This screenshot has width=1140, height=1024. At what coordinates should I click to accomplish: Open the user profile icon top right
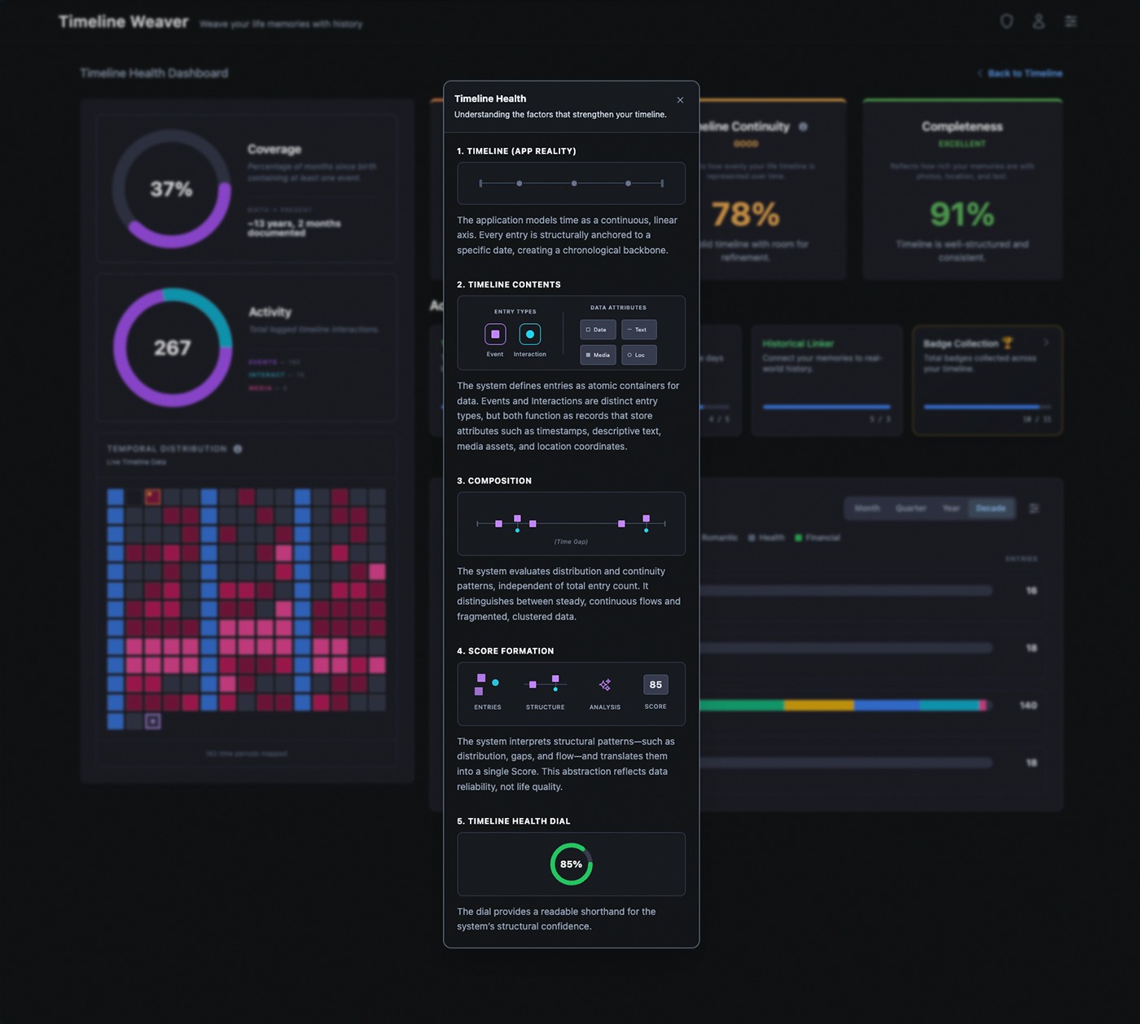pyautogui.click(x=1038, y=21)
